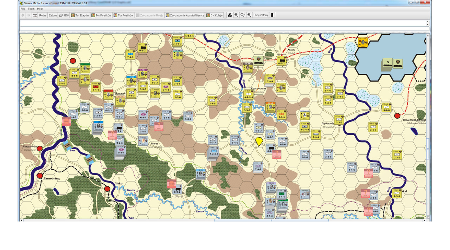Select the r/57 5-3-3 infantry counter

[154, 80]
